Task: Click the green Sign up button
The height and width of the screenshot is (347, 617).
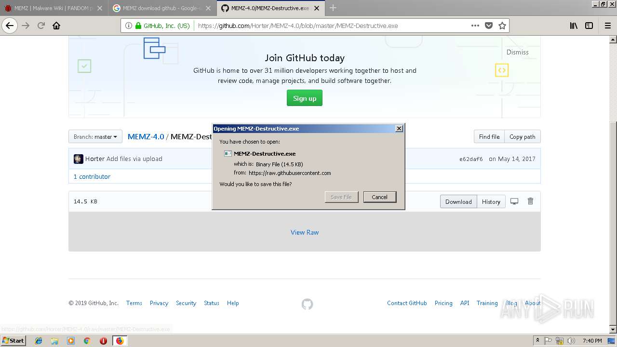Action: 305,98
